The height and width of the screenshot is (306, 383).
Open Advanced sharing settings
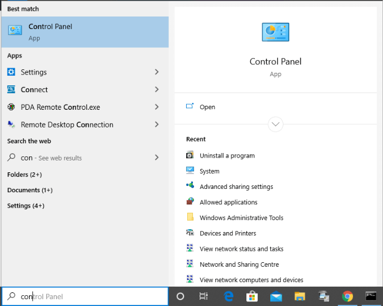(236, 187)
